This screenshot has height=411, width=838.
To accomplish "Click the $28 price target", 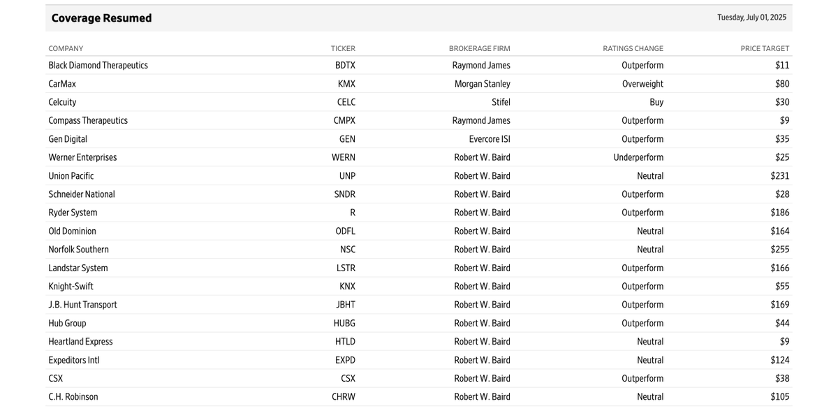I will tap(782, 194).
